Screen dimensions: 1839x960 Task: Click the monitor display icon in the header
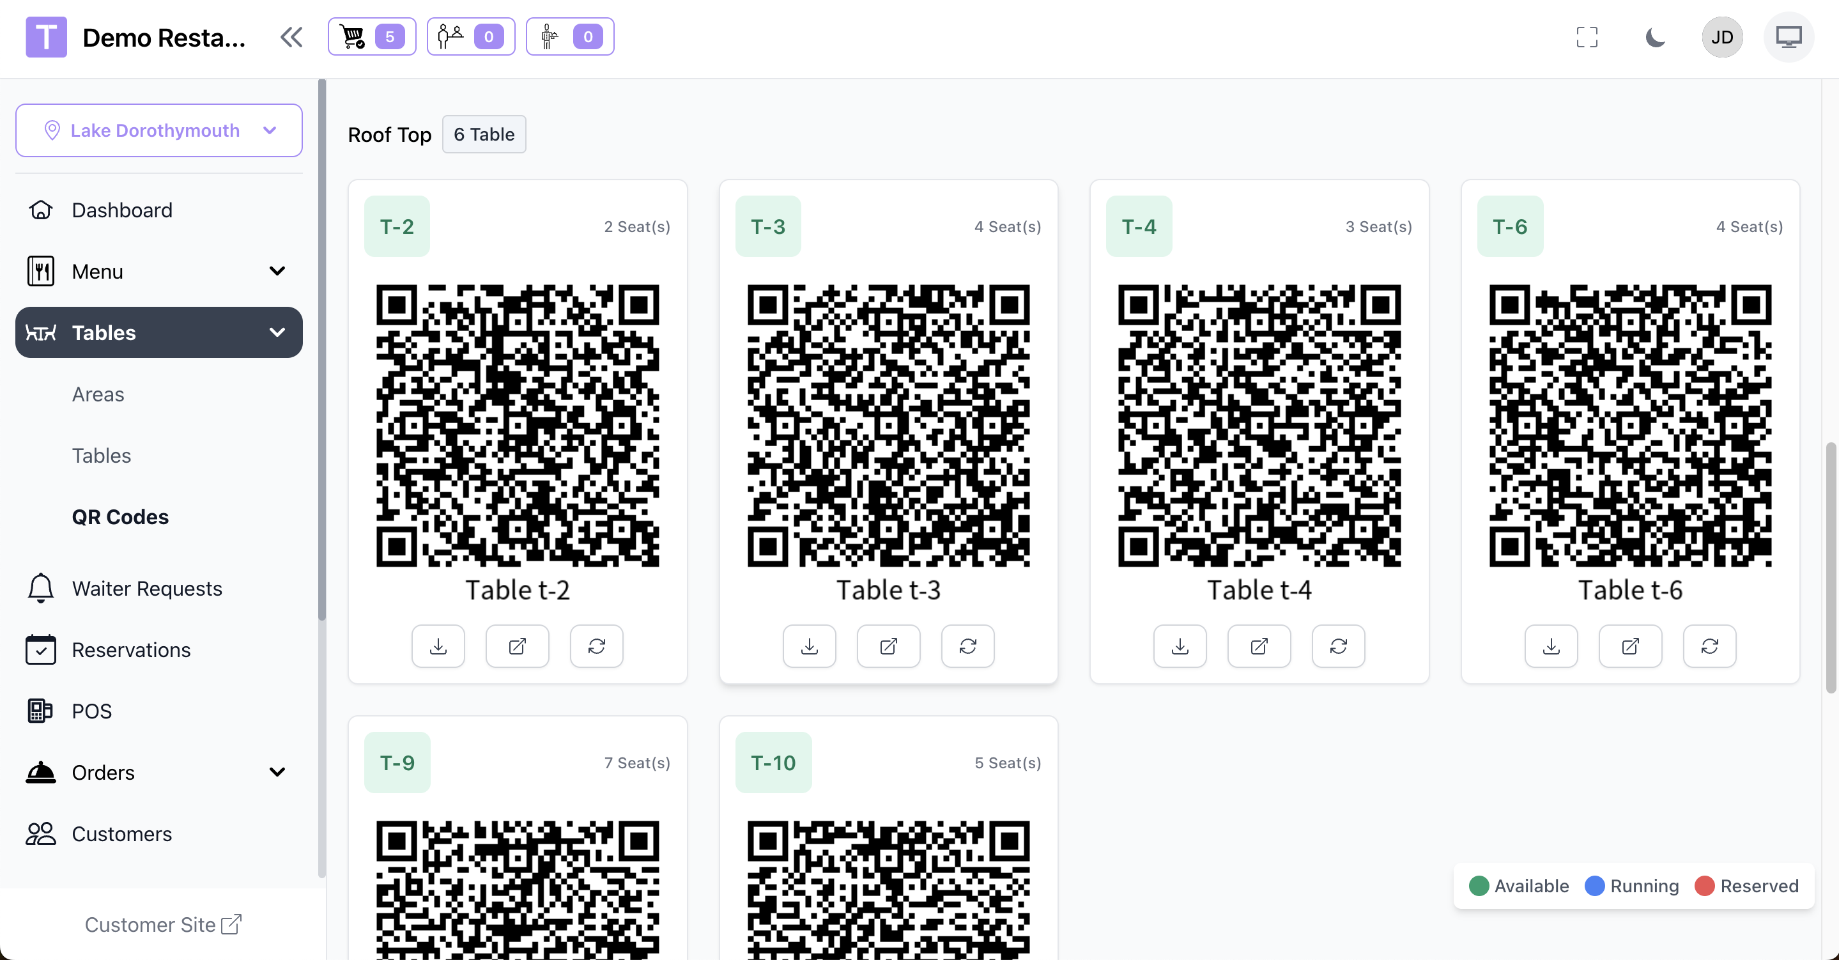(1789, 36)
